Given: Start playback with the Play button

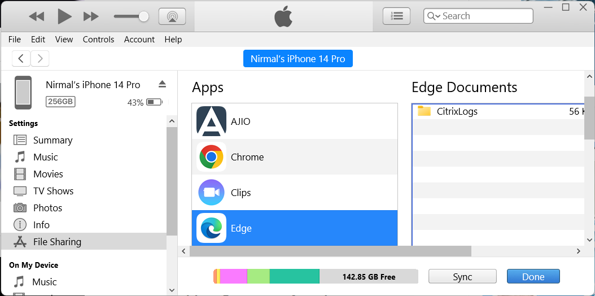Looking at the screenshot, I should click(x=64, y=16).
